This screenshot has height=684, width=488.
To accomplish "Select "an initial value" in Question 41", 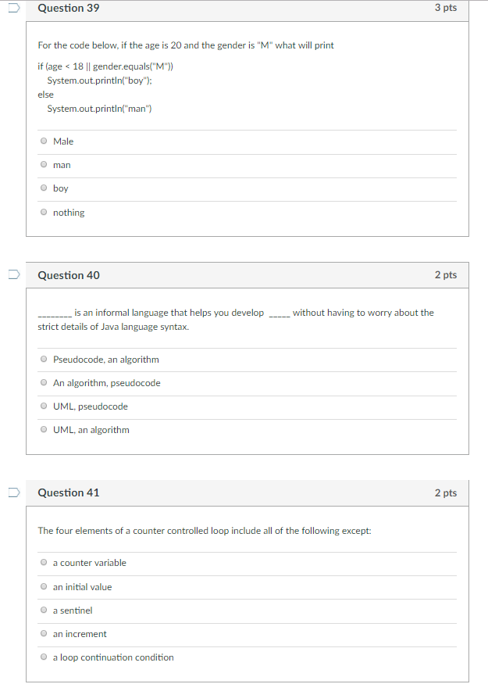I will pos(44,586).
